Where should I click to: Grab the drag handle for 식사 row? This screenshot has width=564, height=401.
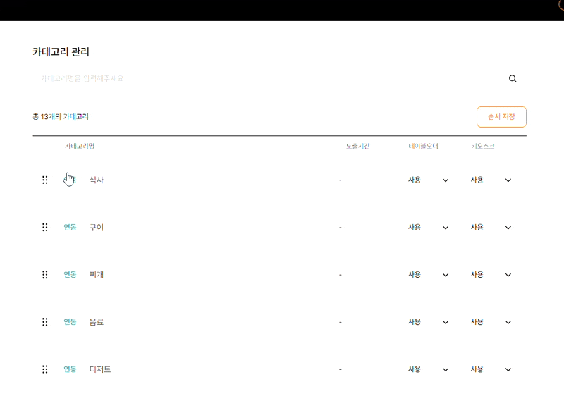click(45, 180)
